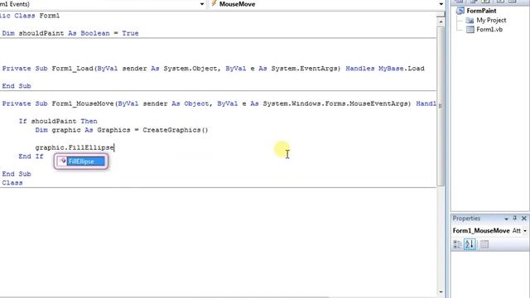Open My Project in Solution Explorer
The width and height of the screenshot is (530, 298).
pyautogui.click(x=491, y=20)
